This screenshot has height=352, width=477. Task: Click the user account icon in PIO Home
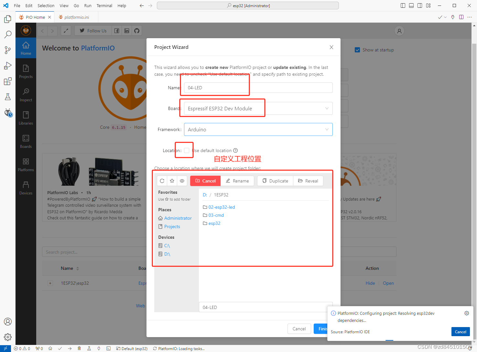coord(399,31)
